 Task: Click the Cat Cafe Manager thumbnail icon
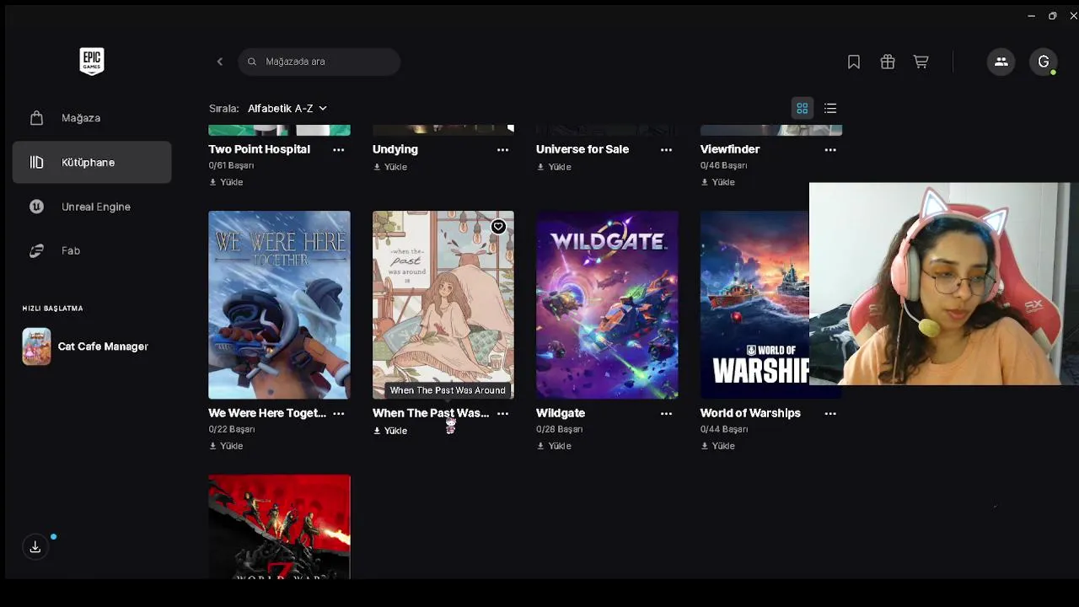(36, 346)
